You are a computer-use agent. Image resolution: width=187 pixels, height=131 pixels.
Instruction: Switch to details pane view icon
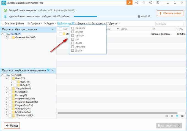click(x=182, y=116)
